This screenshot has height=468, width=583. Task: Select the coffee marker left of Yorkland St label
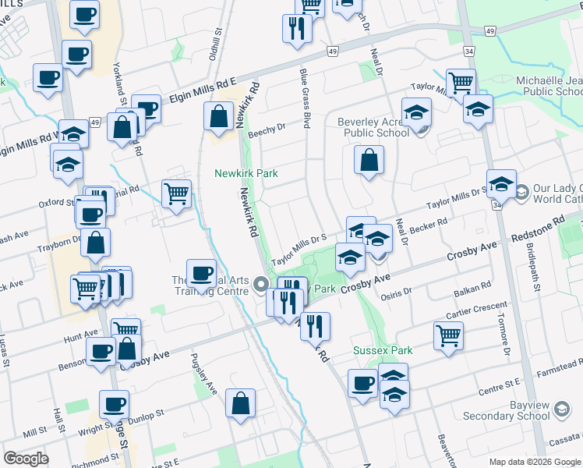[77, 57]
